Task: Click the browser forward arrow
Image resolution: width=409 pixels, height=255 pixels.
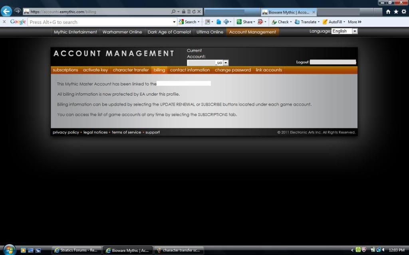Action: point(17,12)
